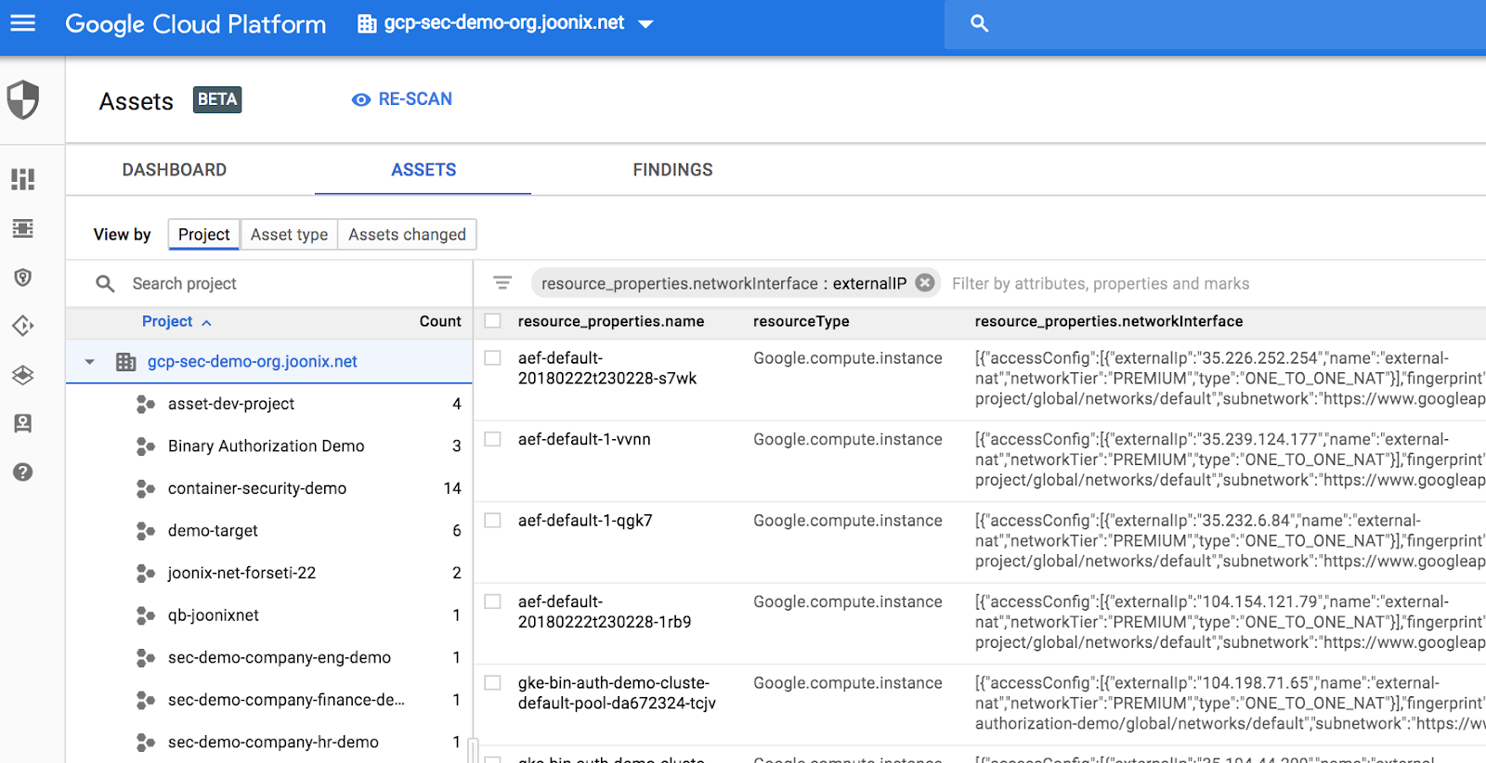Viewport: 1486px width, 763px height.
Task: Click the project icon for Binary Authorization Demo
Action: (x=145, y=446)
